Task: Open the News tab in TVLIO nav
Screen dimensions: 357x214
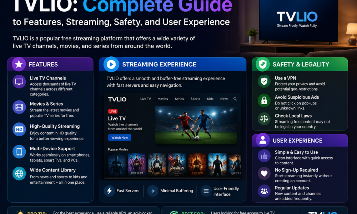Action: tap(224, 99)
